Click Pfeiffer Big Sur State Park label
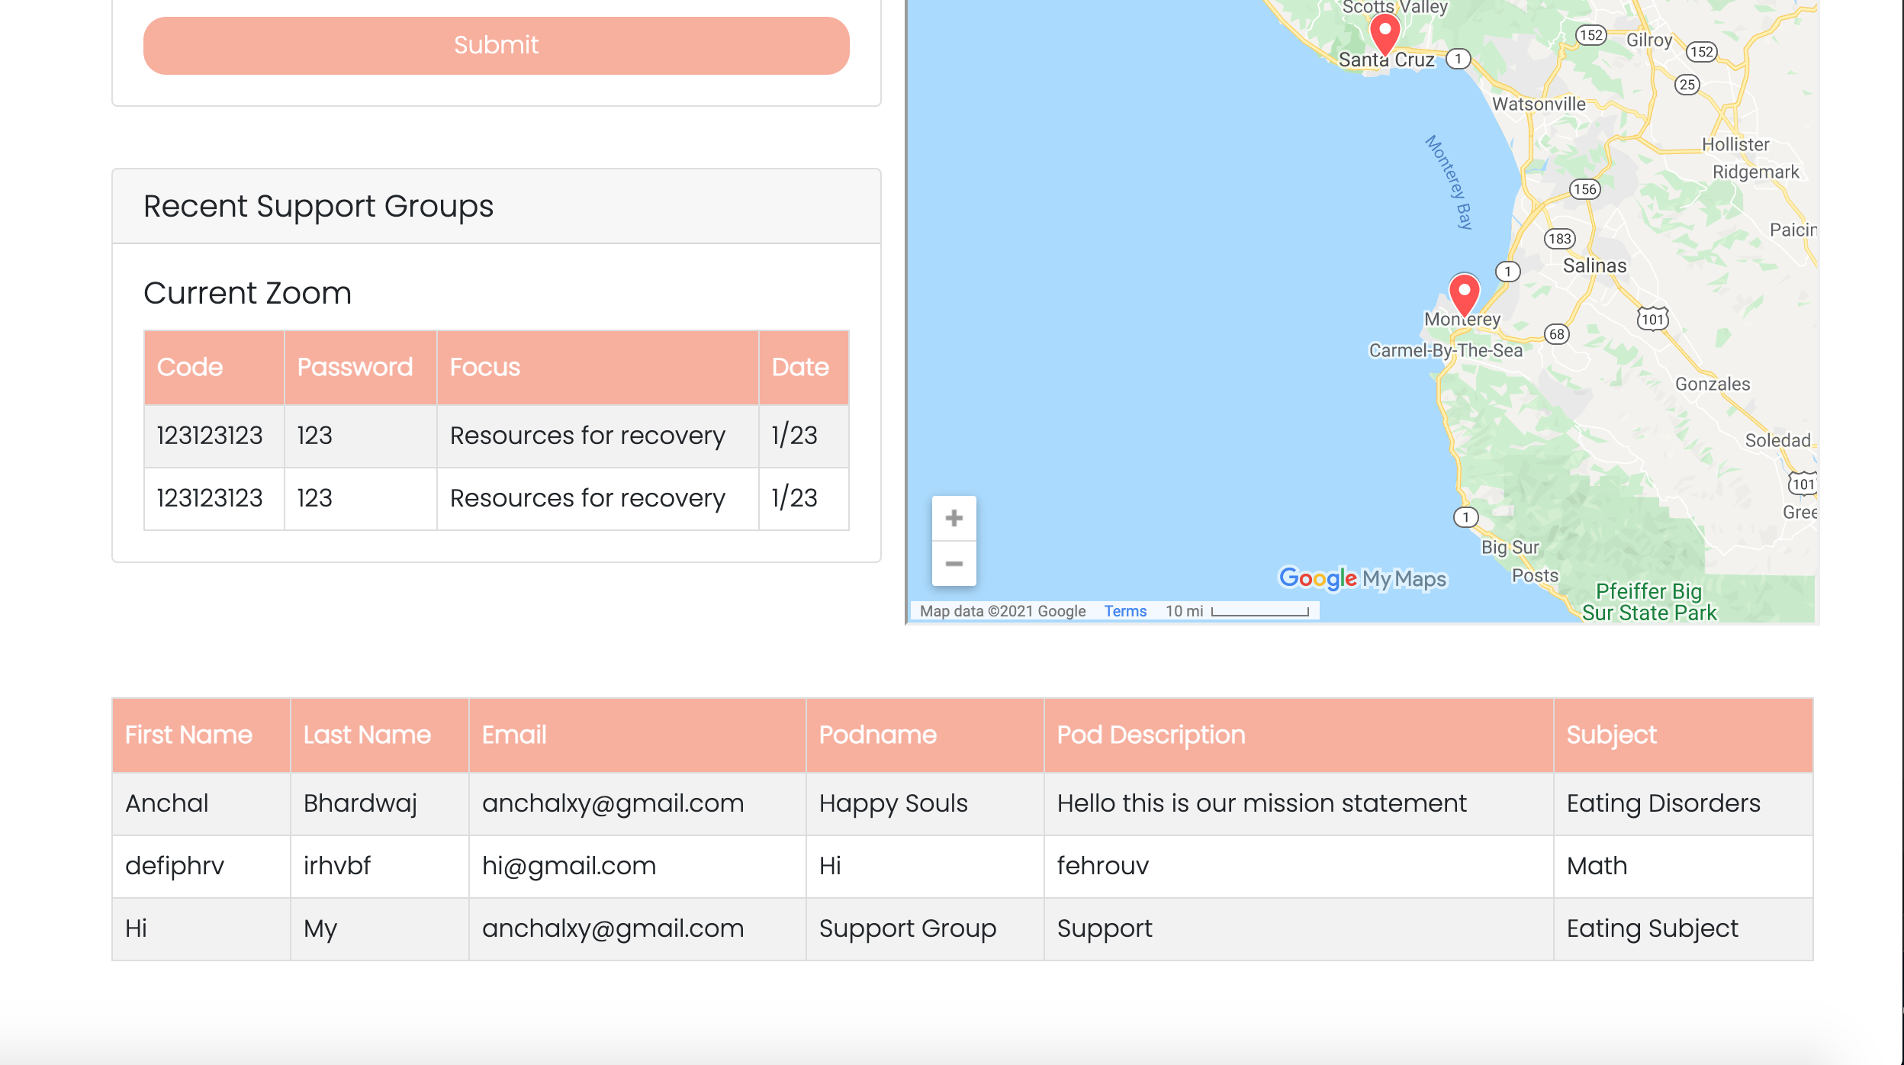The width and height of the screenshot is (1904, 1065). pyautogui.click(x=1648, y=602)
